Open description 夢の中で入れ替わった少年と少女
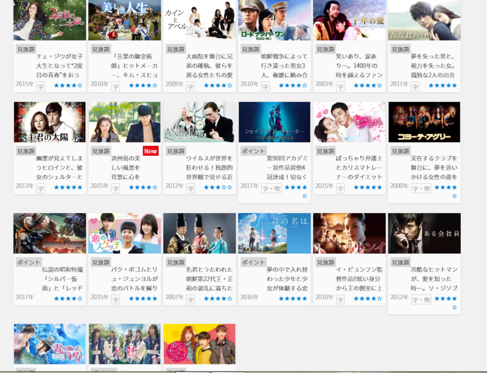Image resolution: width=487 pixels, height=373 pixels. point(287,279)
